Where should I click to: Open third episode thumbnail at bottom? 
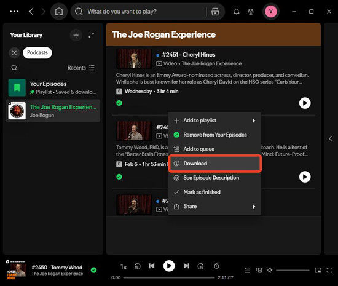click(134, 205)
